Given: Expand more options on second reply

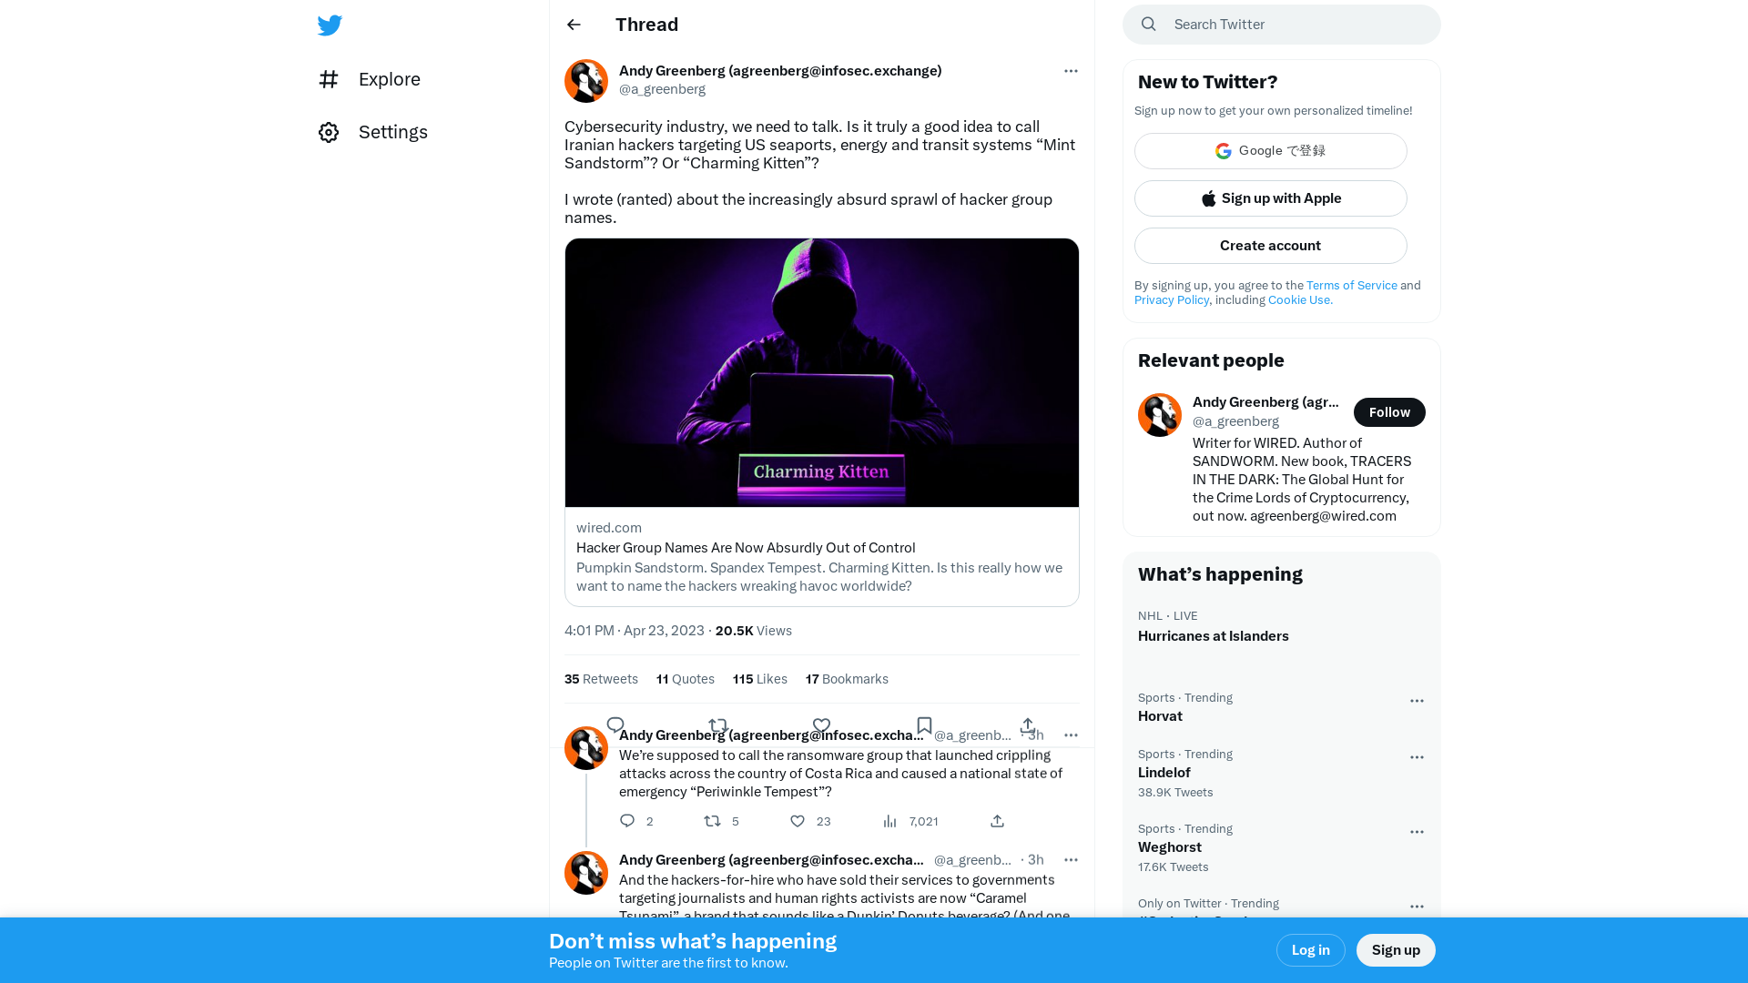Looking at the screenshot, I should point(1070,859).
